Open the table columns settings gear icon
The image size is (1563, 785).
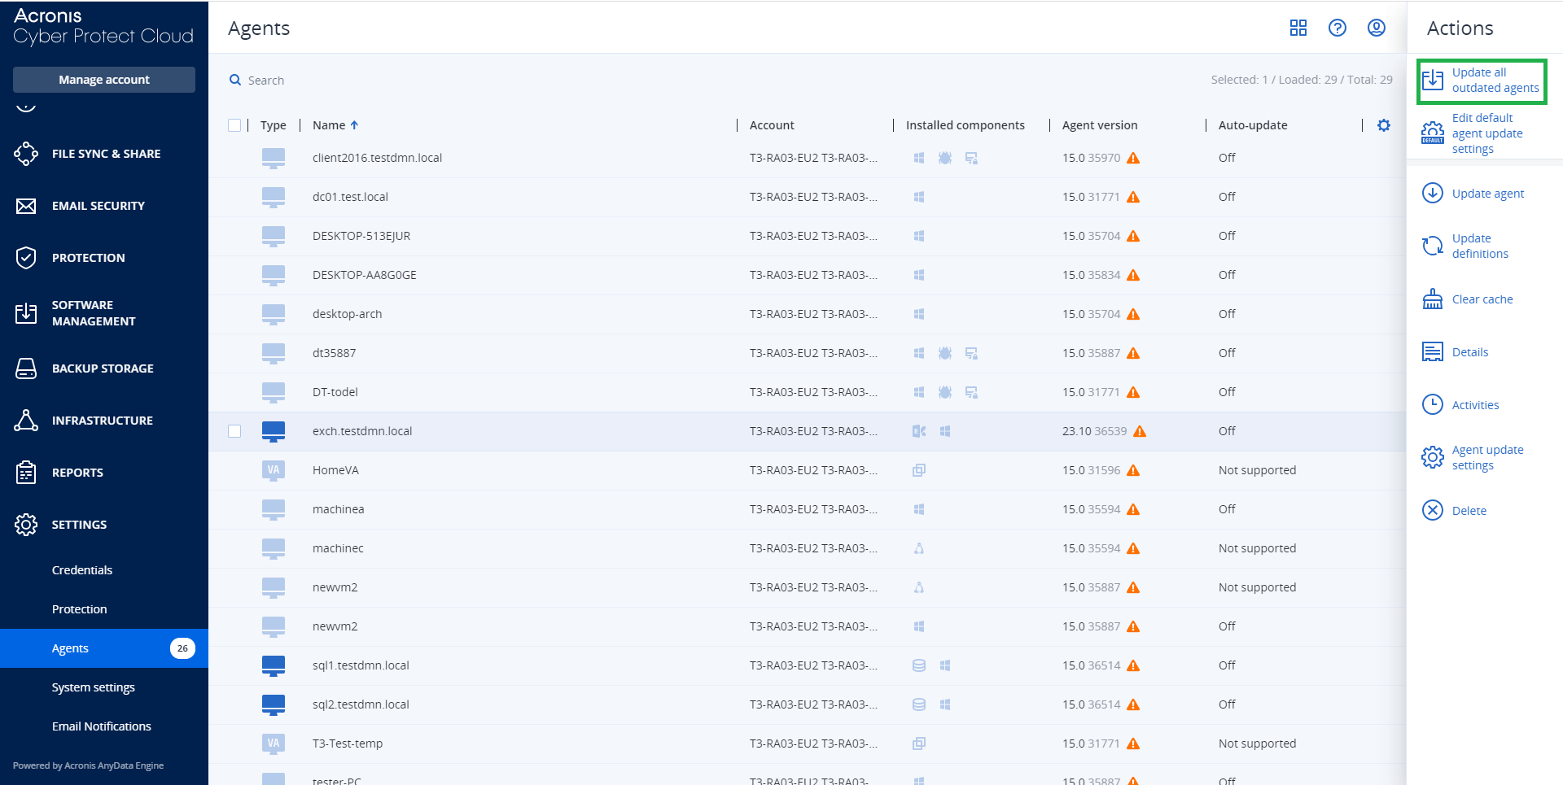point(1384,125)
